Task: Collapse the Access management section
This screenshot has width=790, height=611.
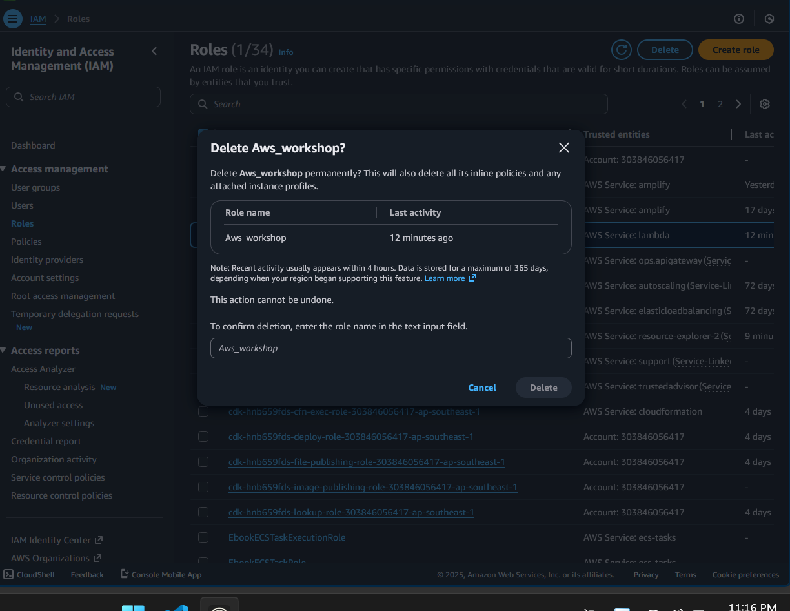Action: click(4, 169)
